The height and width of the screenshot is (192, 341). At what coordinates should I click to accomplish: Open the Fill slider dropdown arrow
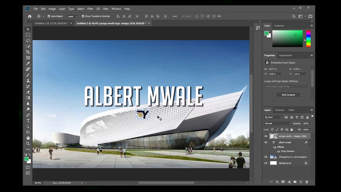tap(311, 130)
